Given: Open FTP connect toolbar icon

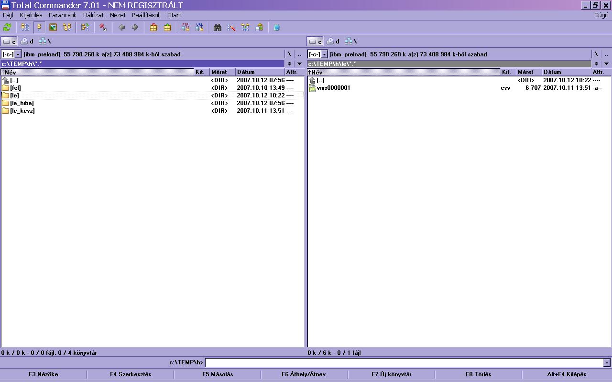Looking at the screenshot, I should (x=186, y=27).
